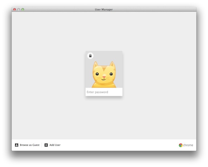Screen dimensions: 208x167
Task: Zoom the User Manager window with green button
Action: click(23, 9)
